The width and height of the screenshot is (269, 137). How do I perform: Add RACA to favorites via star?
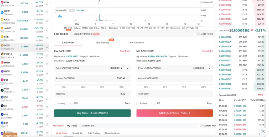click(x=47, y=21)
